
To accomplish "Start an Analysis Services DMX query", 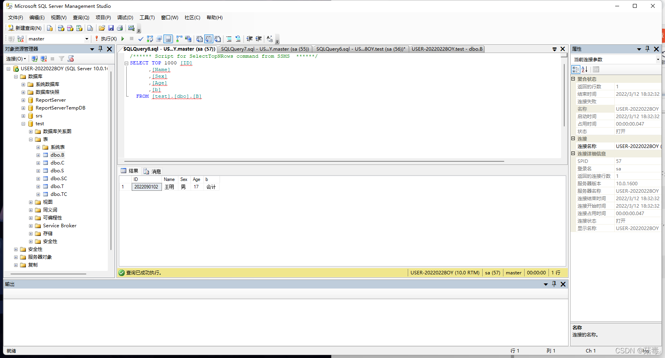I will [x=70, y=28].
